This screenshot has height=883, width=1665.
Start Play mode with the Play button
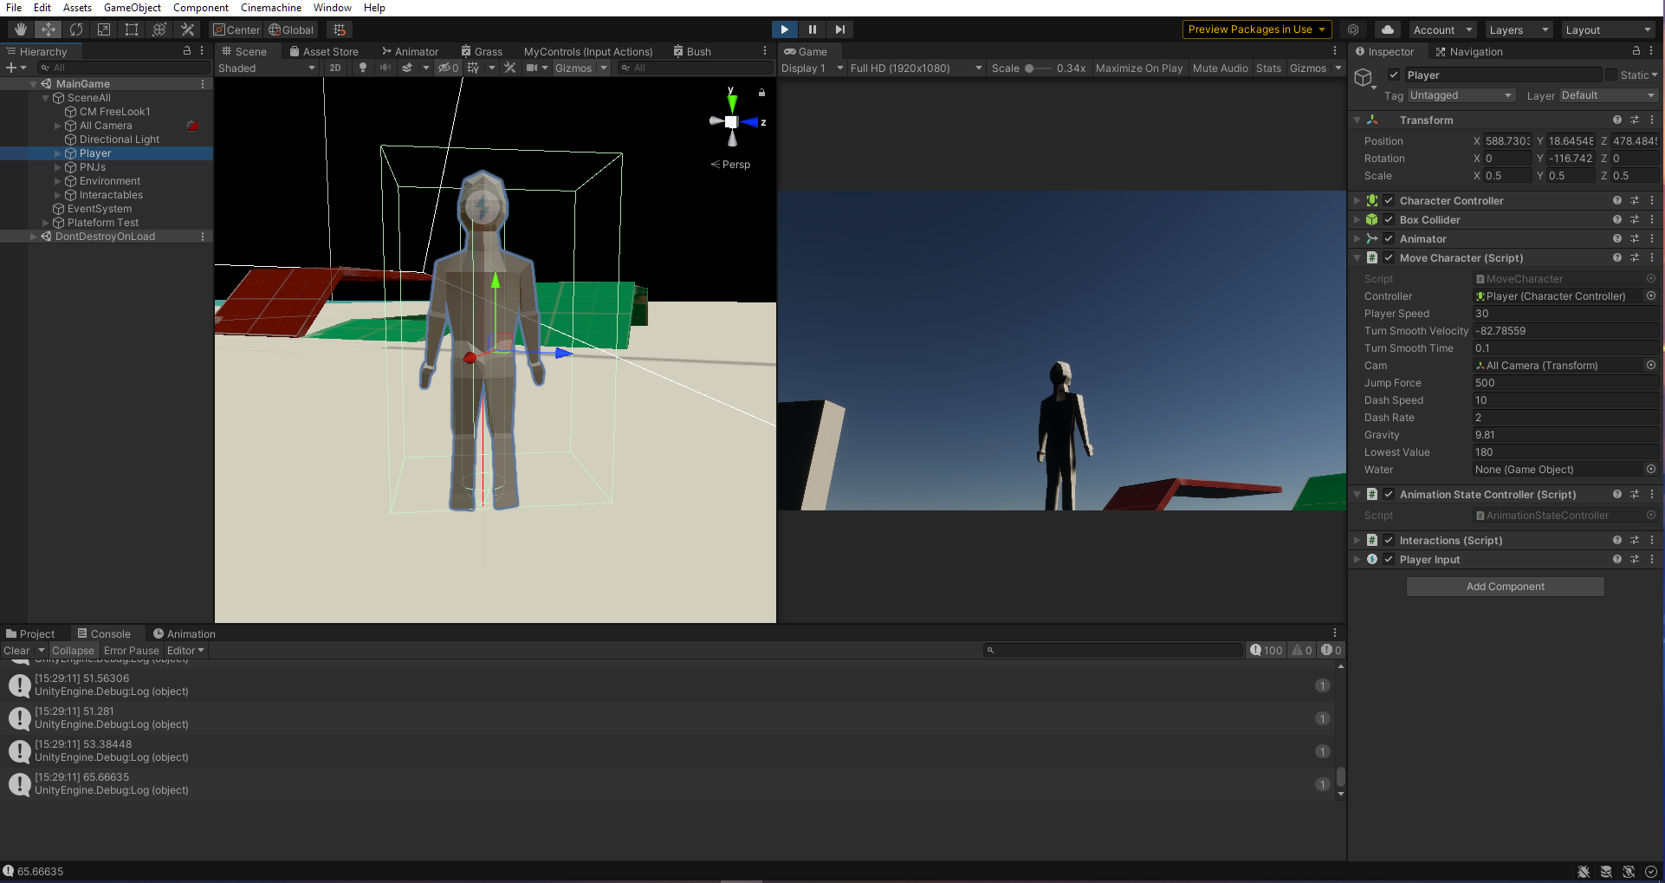[784, 29]
